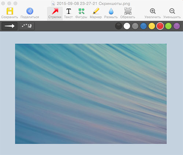Choose the Обрезать crop tool
Screen dimensions: 183x155
click(128, 11)
